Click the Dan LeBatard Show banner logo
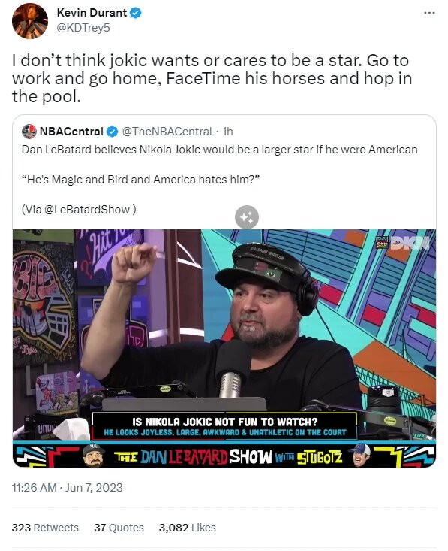Viewport: 448px width, 551px height. point(228,457)
